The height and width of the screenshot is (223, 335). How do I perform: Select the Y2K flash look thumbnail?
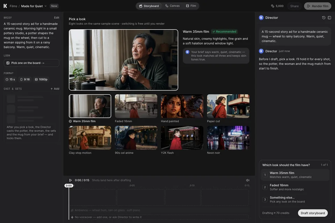point(182,138)
